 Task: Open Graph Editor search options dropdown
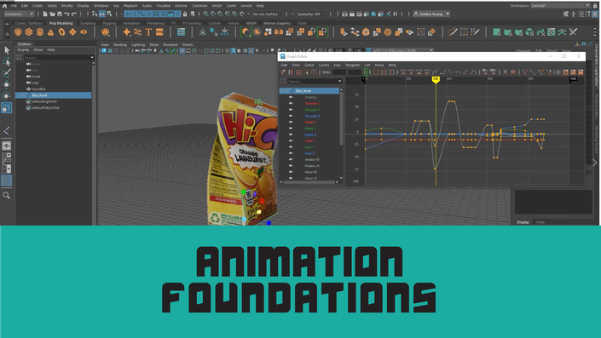pyautogui.click(x=339, y=81)
